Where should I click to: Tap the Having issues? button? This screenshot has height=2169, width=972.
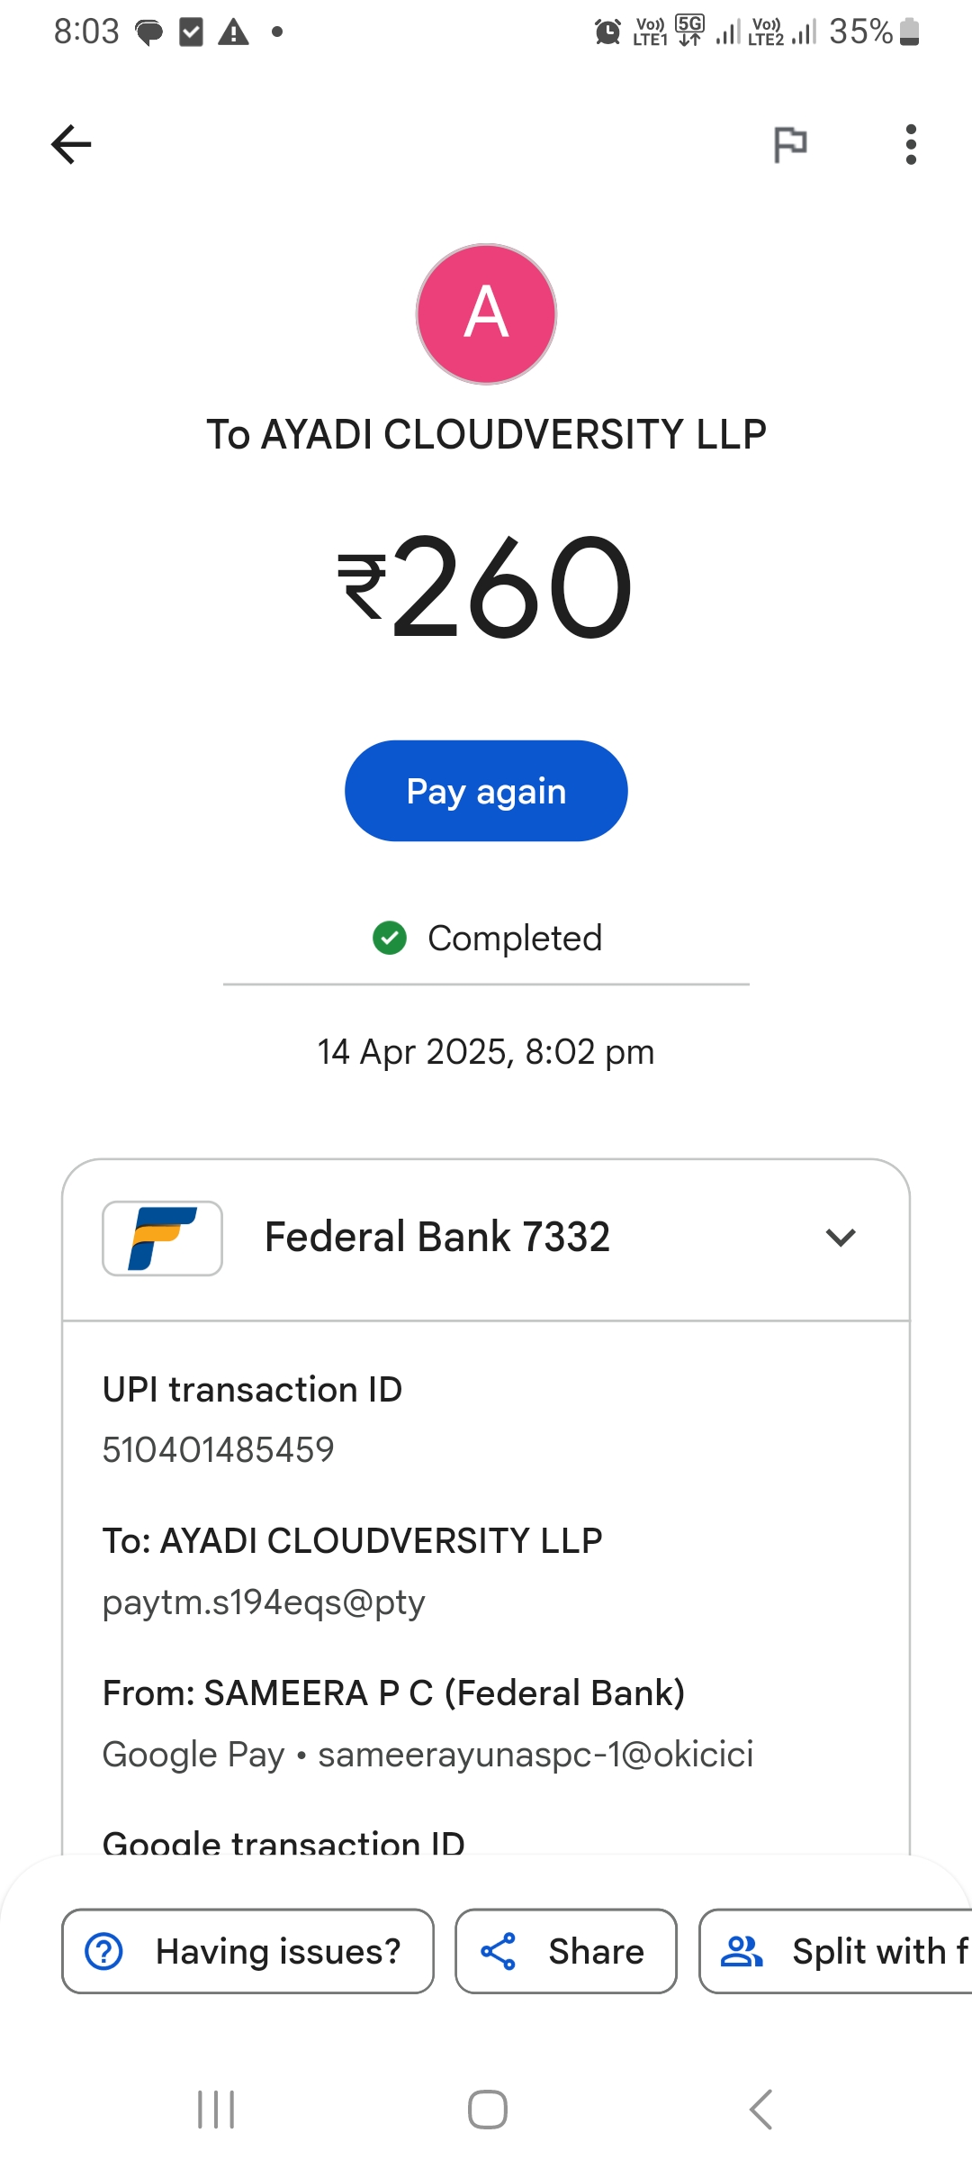[247, 1951]
